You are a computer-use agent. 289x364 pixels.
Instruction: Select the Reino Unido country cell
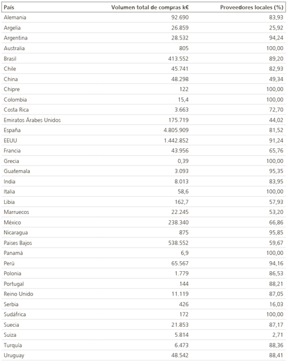[x=18, y=294]
